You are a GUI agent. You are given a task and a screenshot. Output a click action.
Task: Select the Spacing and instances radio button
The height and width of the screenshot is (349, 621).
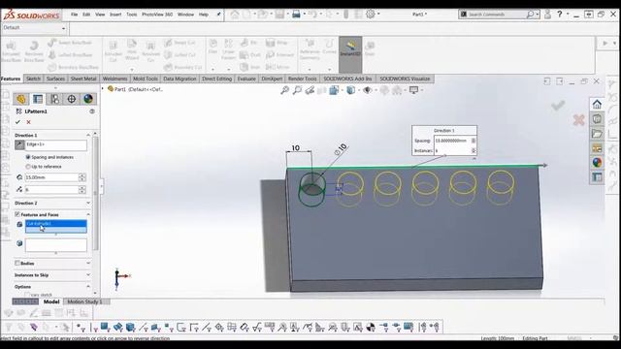pos(28,157)
